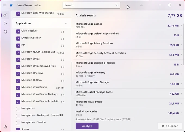Image resolution: width=185 pixels, height=132 pixels.
Task: Uncheck Microsoft Office checkbox
Action: click(18, 60)
